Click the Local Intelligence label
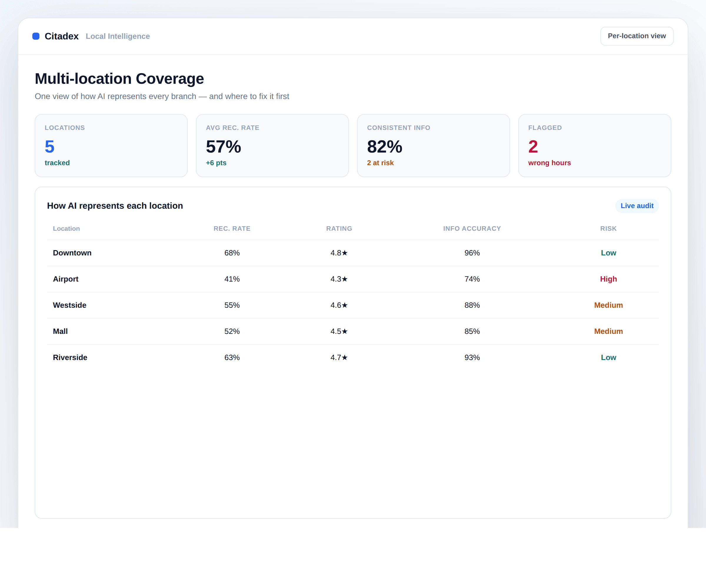This screenshot has width=706, height=579. click(x=118, y=36)
